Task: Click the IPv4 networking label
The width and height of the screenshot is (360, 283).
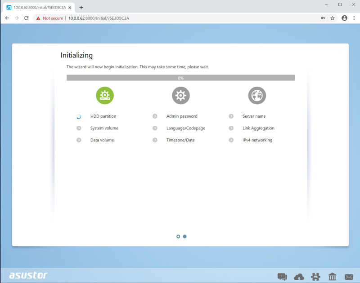Action: pos(257,140)
